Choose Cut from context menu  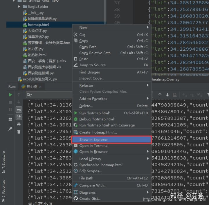(x=112, y=35)
